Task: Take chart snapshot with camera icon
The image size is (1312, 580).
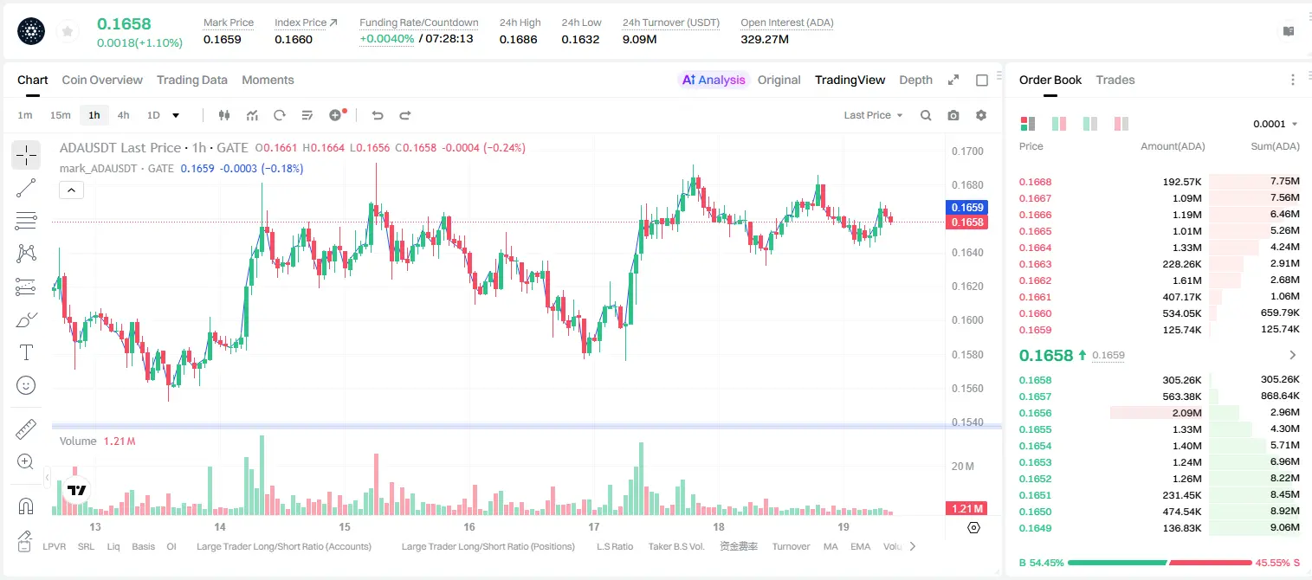Action: tap(953, 115)
